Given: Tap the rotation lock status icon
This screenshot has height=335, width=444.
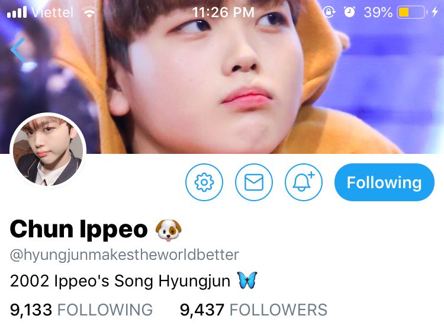Looking at the screenshot, I should click(x=329, y=12).
